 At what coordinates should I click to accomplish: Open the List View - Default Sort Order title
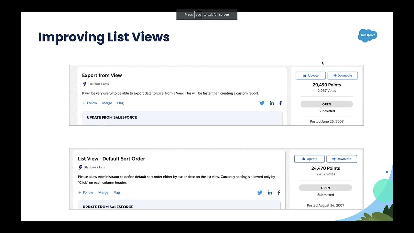click(111, 159)
